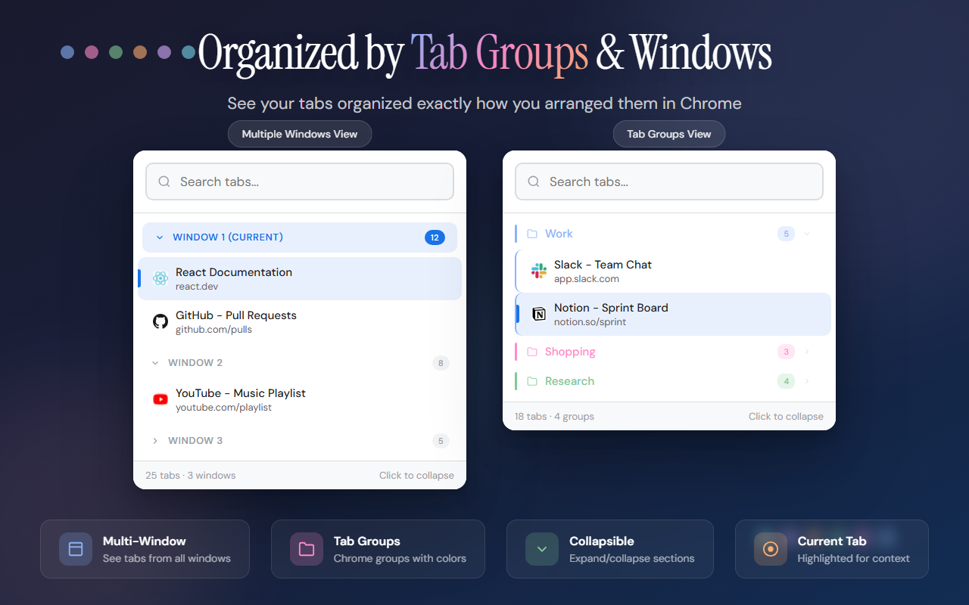Click the Search tabs input field
The width and height of the screenshot is (969, 605).
300,181
